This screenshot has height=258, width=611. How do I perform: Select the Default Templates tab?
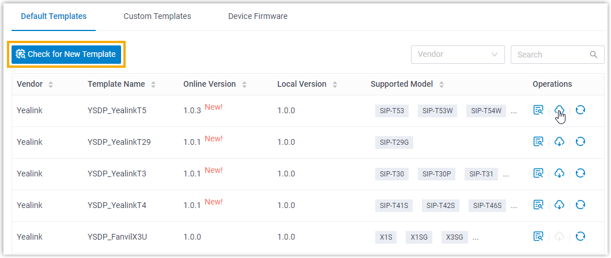[x=54, y=16]
